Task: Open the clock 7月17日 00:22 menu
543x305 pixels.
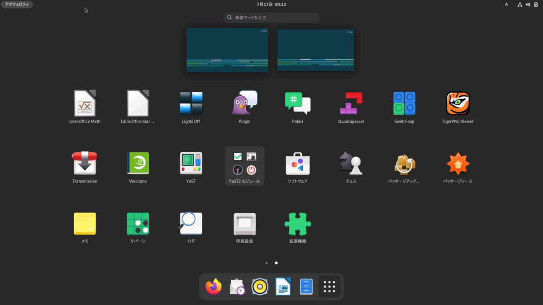Action: click(271, 5)
